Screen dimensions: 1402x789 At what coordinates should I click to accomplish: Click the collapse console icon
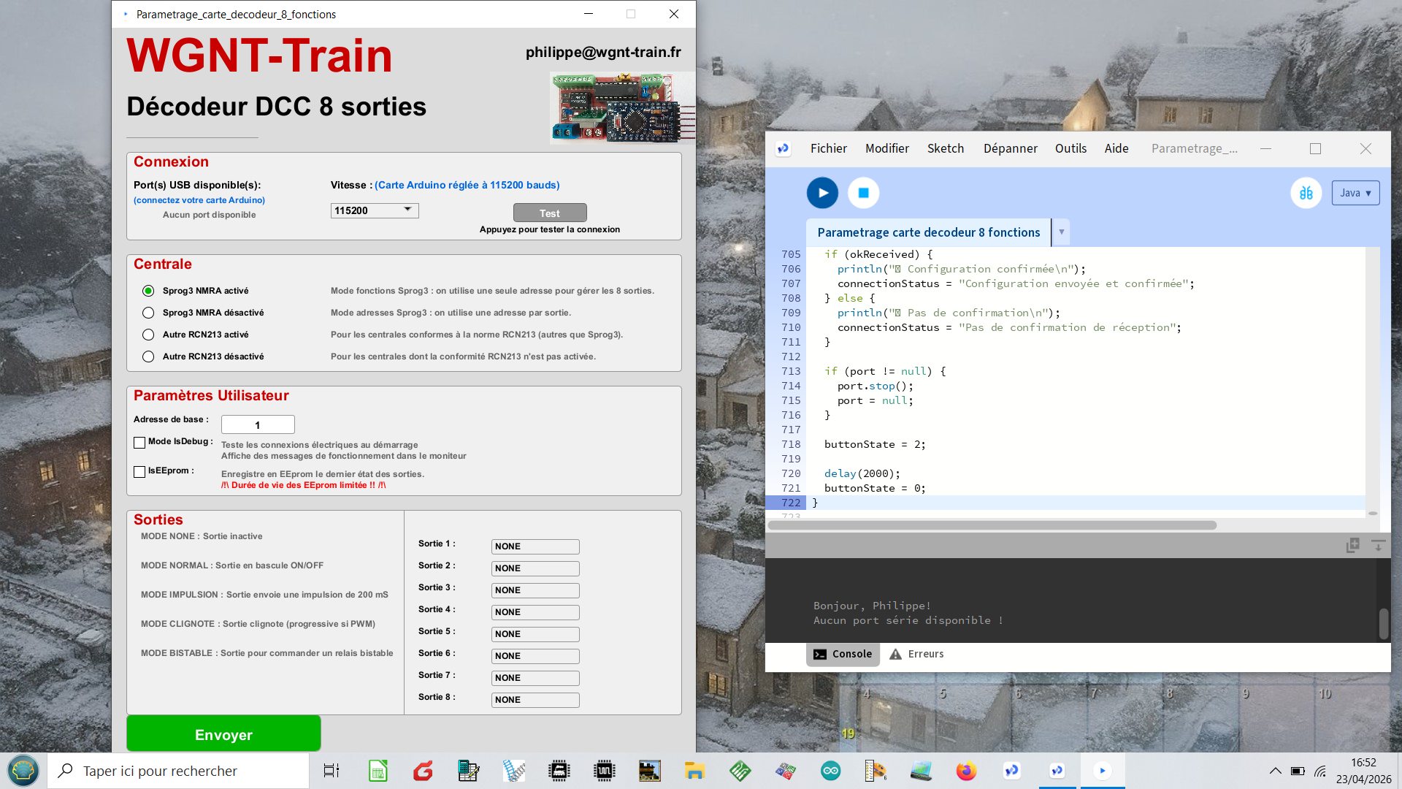(1378, 545)
